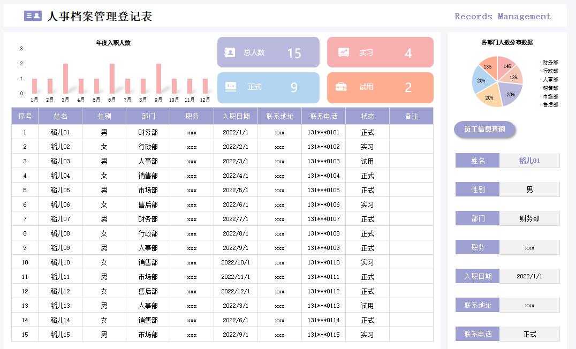Open the 姓名 query field showing 稻儿01

(x=529, y=161)
